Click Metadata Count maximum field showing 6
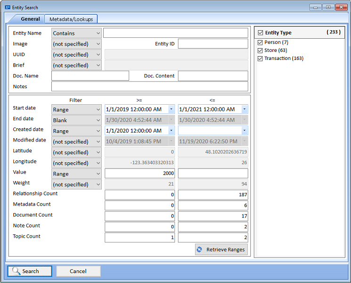The width and height of the screenshot is (351, 283). pyautogui.click(x=213, y=205)
